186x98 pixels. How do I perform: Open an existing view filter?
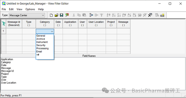(x=56, y=15)
